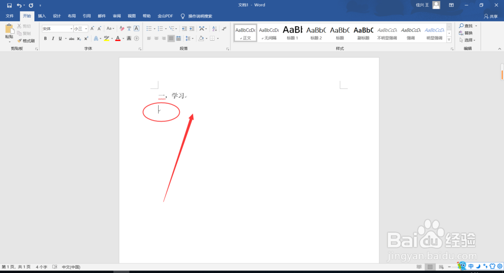The image size is (504, 273).
Task: Click the enclosed character (字) circle icon
Action: click(136, 39)
